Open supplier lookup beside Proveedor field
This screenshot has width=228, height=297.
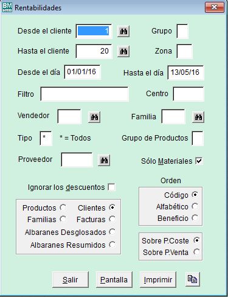[x=104, y=161]
